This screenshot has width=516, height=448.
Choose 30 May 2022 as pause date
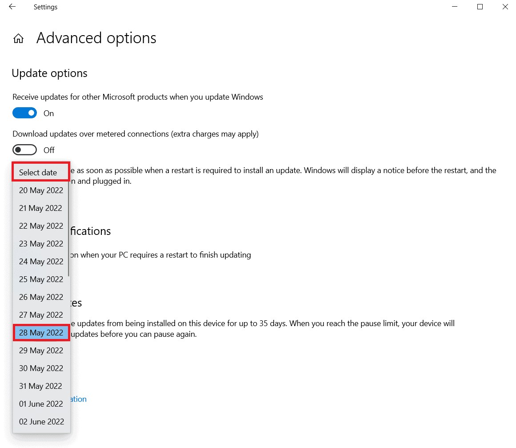(41, 368)
